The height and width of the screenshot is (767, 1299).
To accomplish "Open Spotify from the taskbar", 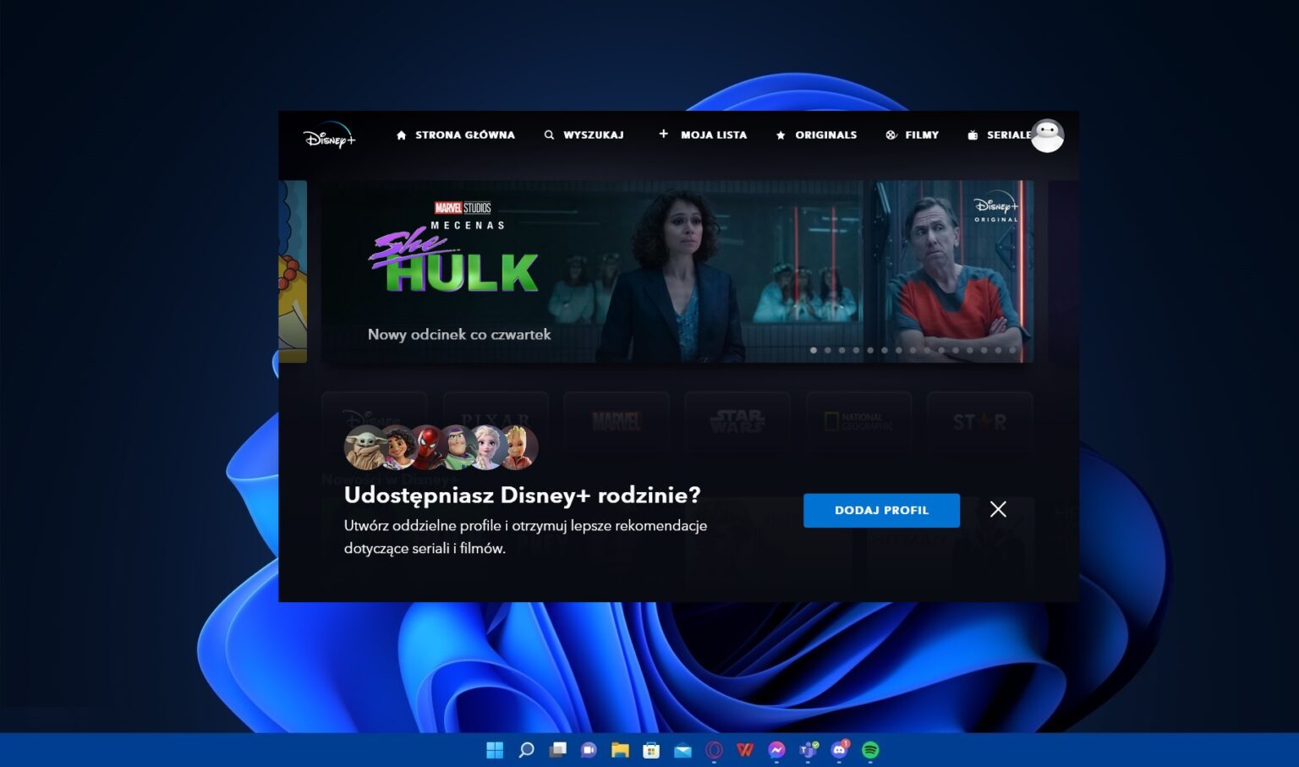I will 870,750.
